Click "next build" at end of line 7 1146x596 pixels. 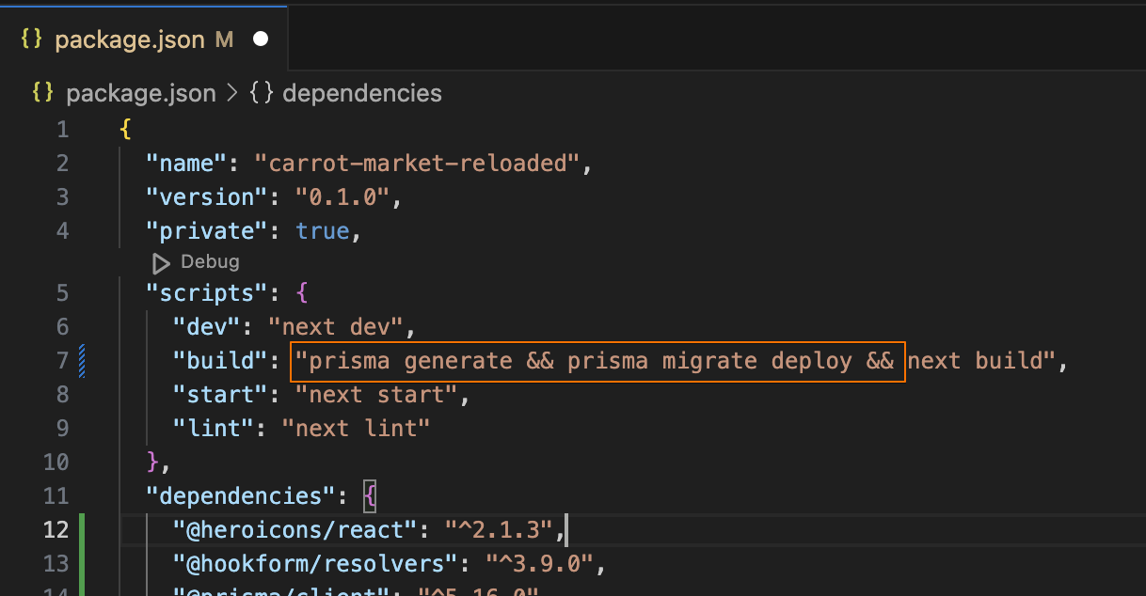click(975, 361)
